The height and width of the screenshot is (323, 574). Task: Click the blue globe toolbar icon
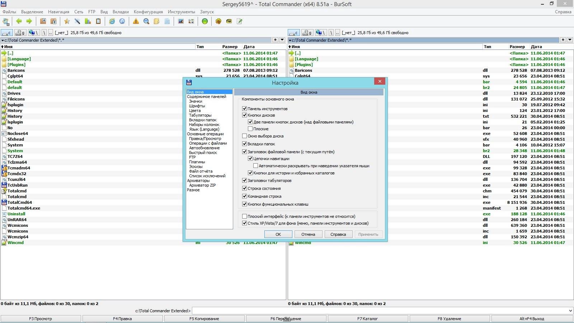click(x=122, y=21)
